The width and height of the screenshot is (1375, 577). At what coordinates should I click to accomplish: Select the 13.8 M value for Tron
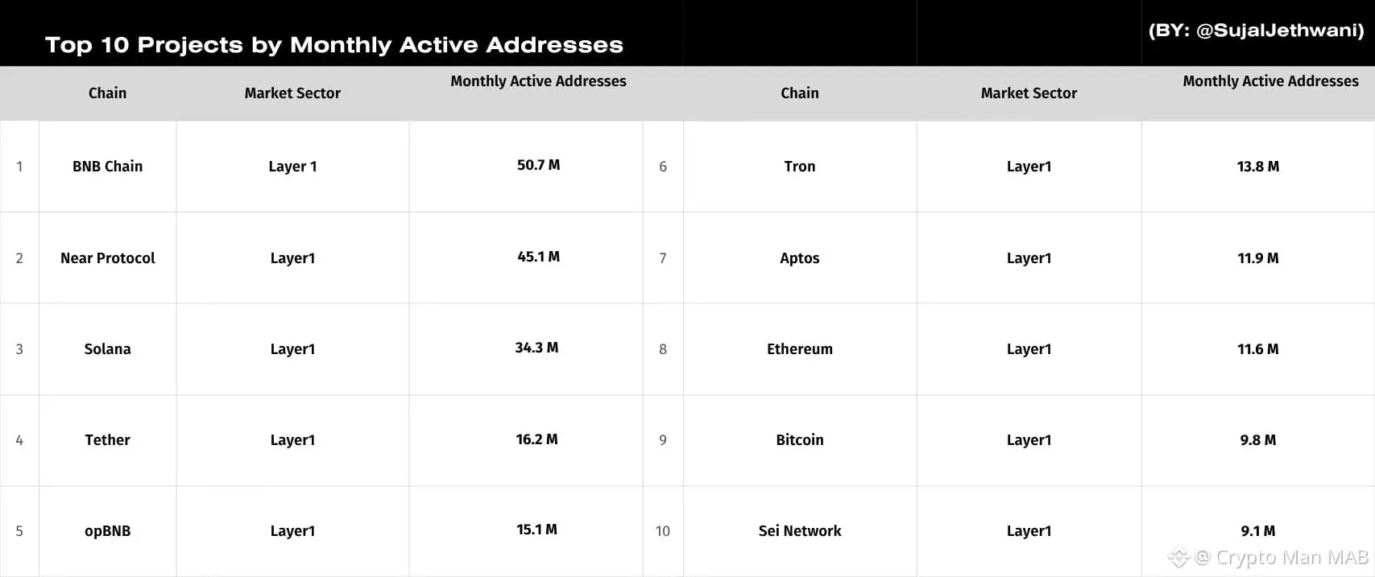[x=1257, y=167]
